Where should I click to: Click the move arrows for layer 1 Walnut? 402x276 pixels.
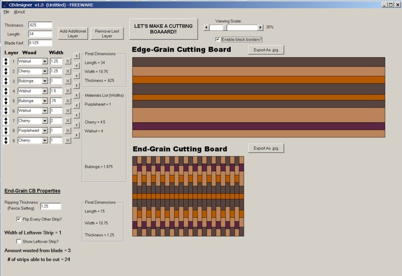coord(6,61)
